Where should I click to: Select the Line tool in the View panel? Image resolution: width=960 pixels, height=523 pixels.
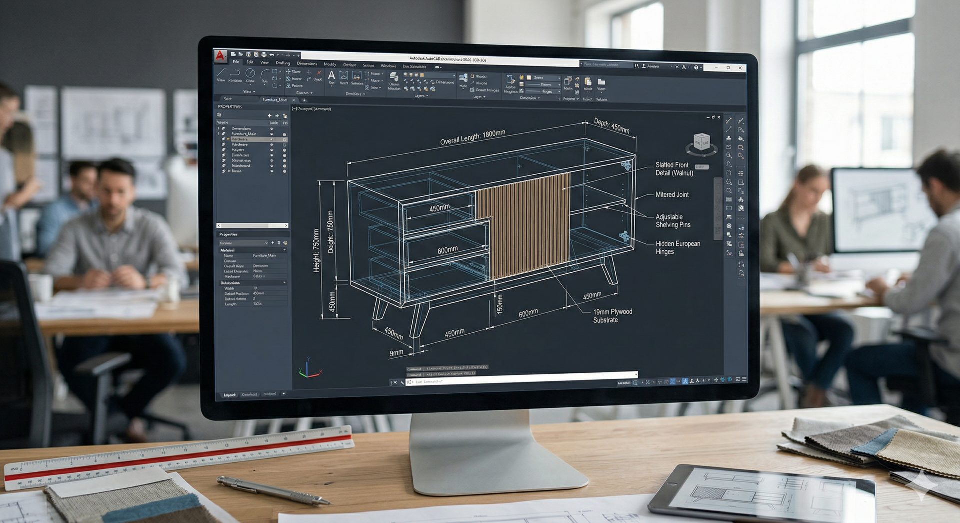(x=221, y=74)
